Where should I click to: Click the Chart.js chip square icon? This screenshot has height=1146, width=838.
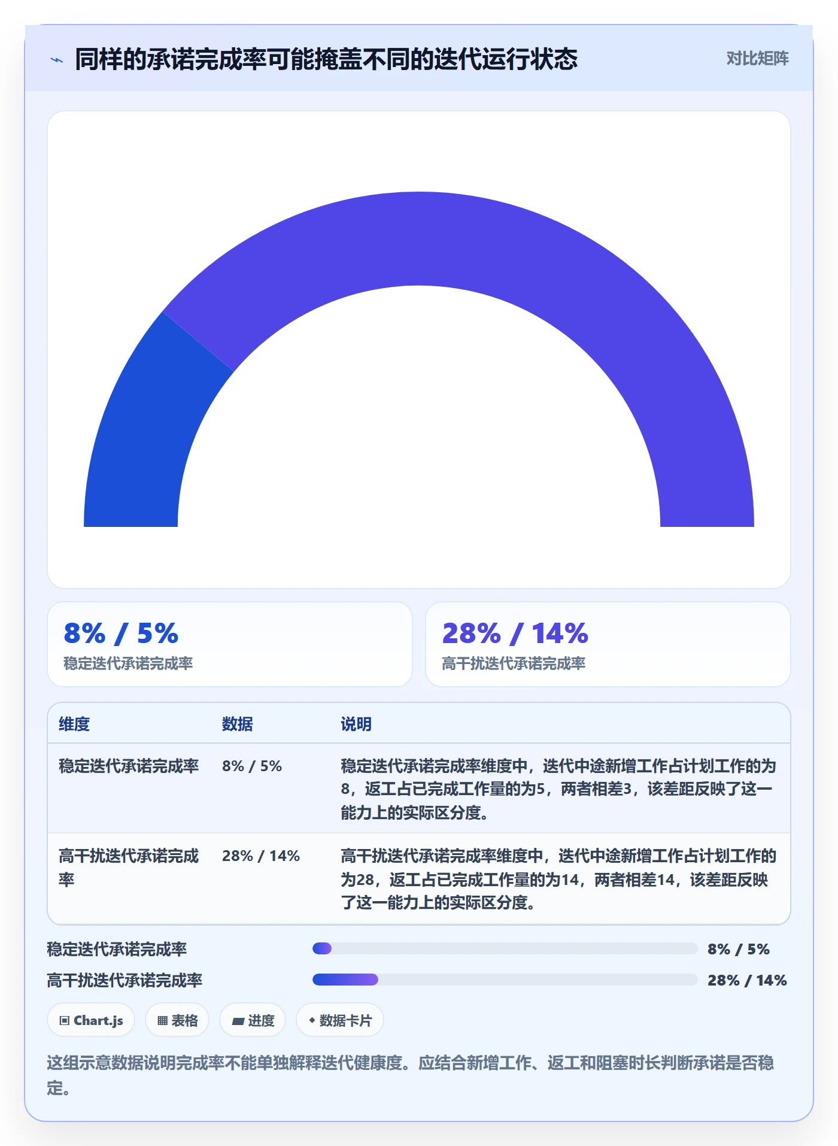pyautogui.click(x=65, y=1020)
